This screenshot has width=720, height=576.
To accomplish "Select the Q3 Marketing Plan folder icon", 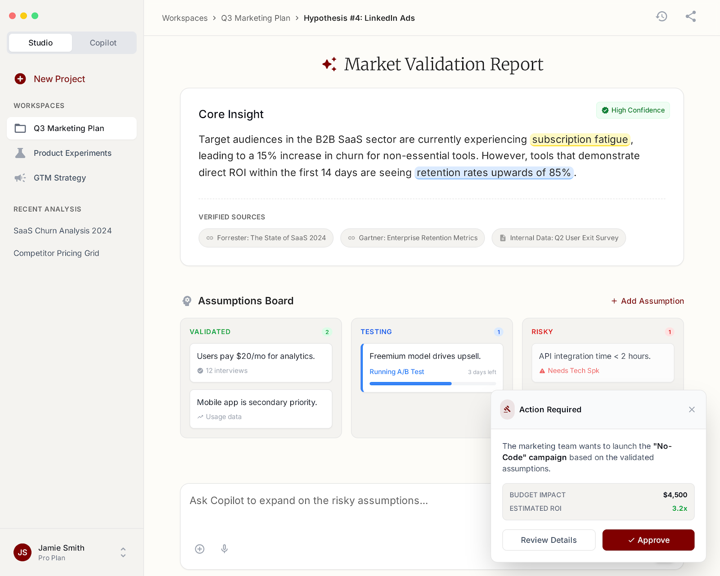I will coord(20,128).
